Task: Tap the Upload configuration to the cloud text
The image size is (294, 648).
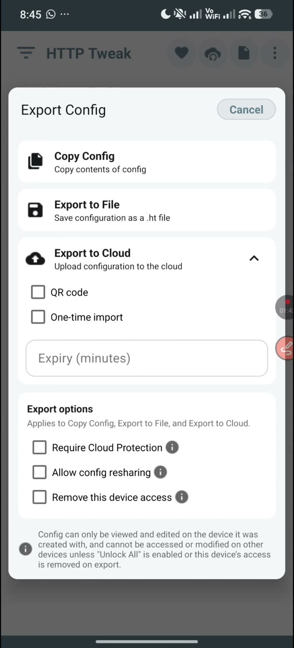Action: [x=118, y=266]
